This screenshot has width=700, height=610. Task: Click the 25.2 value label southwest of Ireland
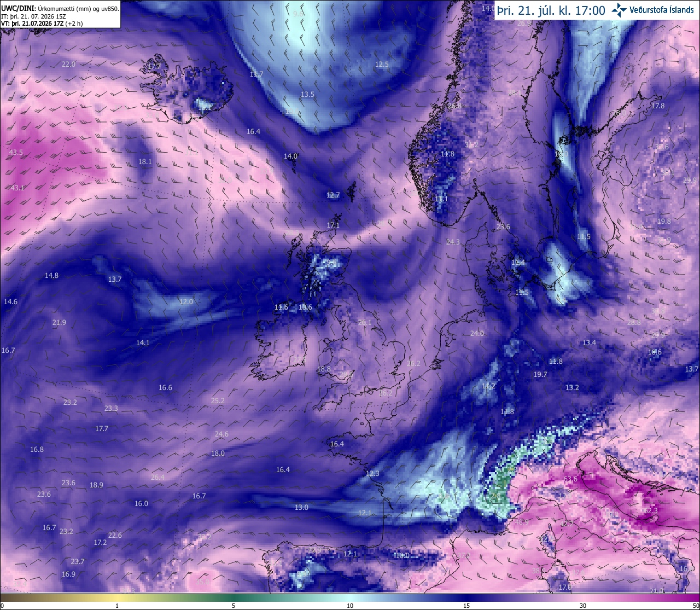218,400
